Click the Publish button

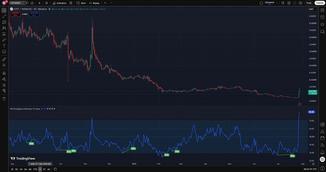[320, 3]
